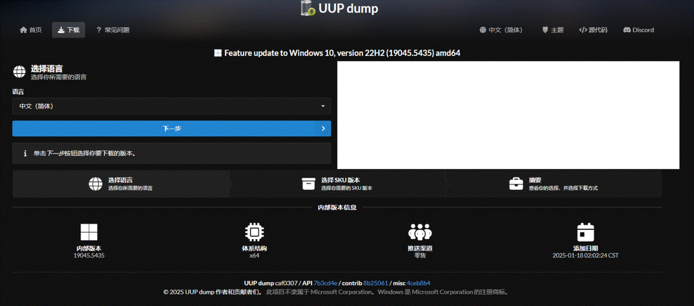Click the date 2025-01-18 02:02:24 CST
694x306 pixels.
click(585, 255)
